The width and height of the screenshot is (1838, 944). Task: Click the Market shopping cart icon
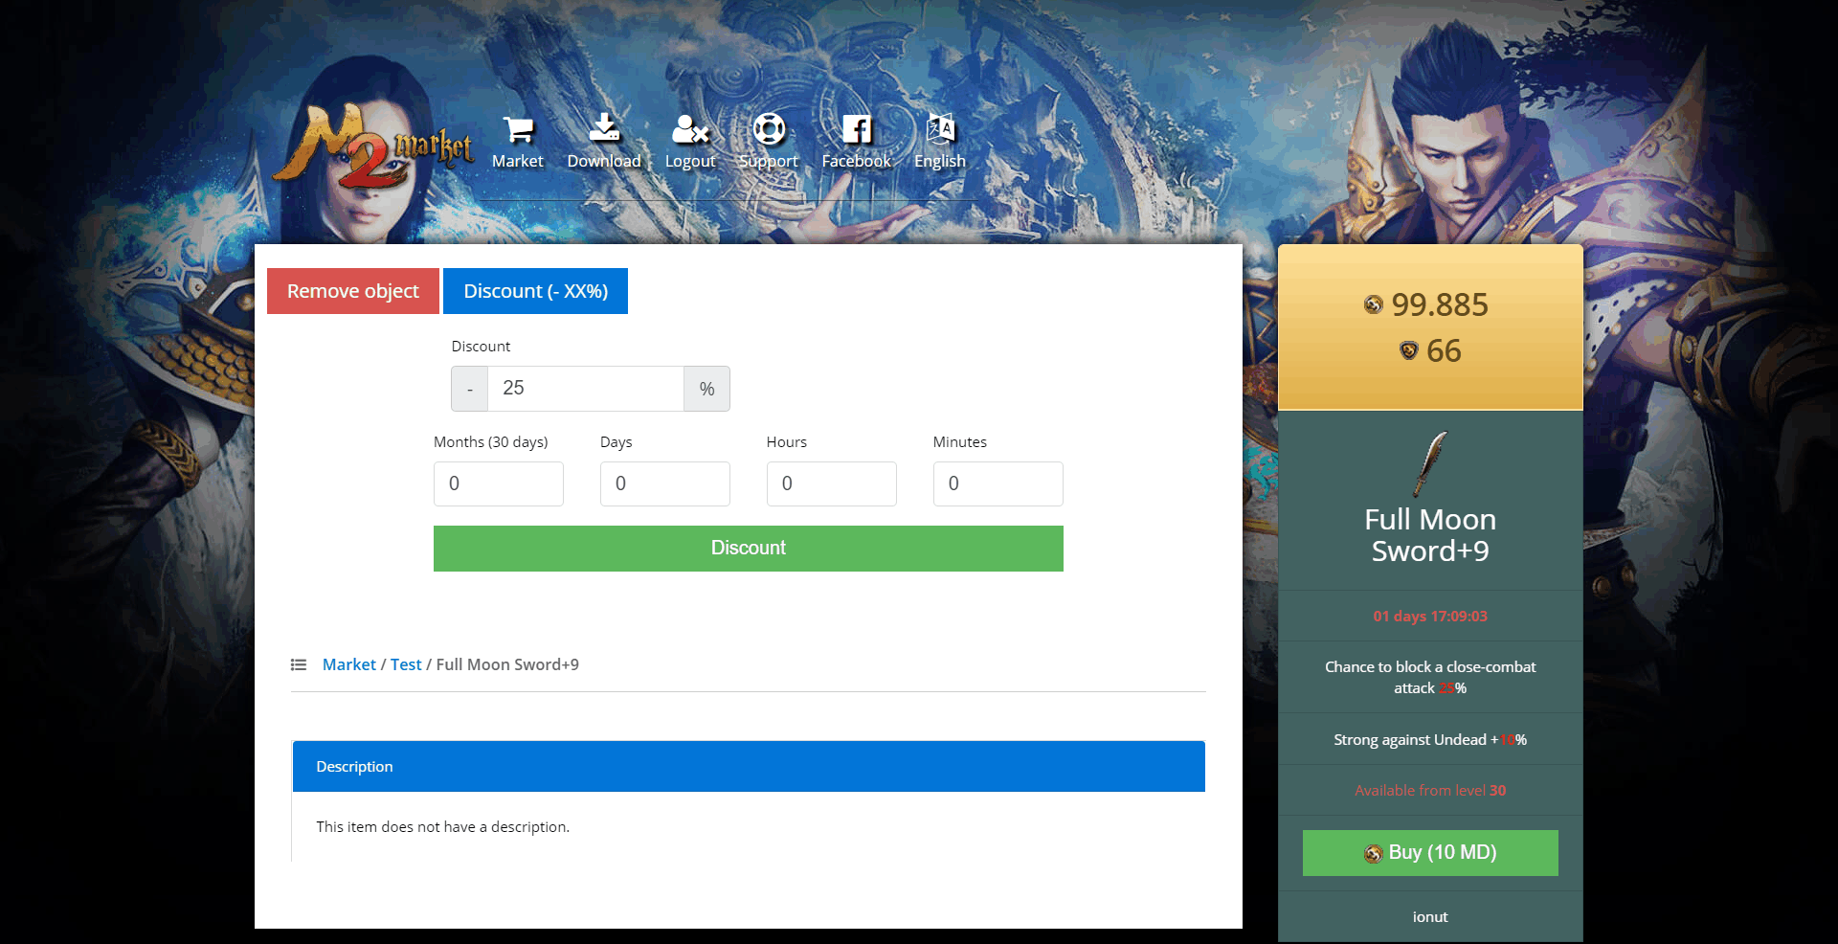[517, 129]
